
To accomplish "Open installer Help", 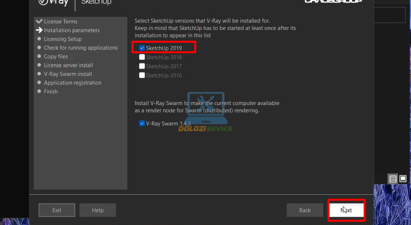I will coord(97,210).
